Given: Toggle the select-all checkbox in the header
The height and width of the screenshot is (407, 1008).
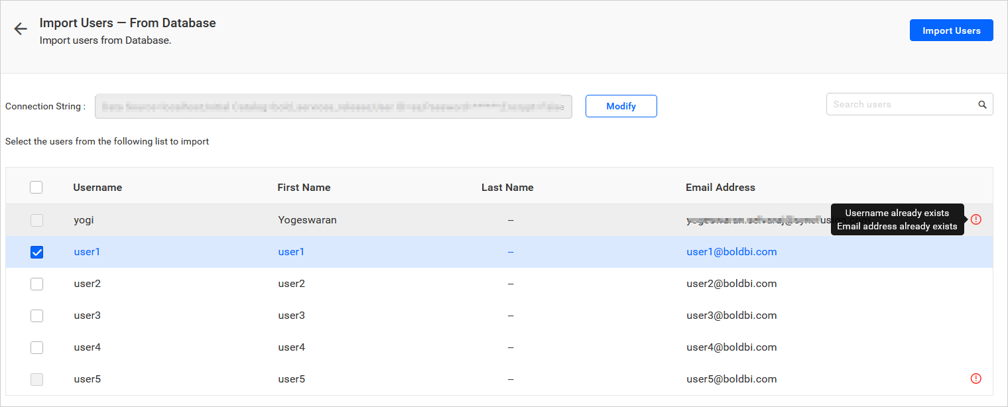Looking at the screenshot, I should pos(36,188).
